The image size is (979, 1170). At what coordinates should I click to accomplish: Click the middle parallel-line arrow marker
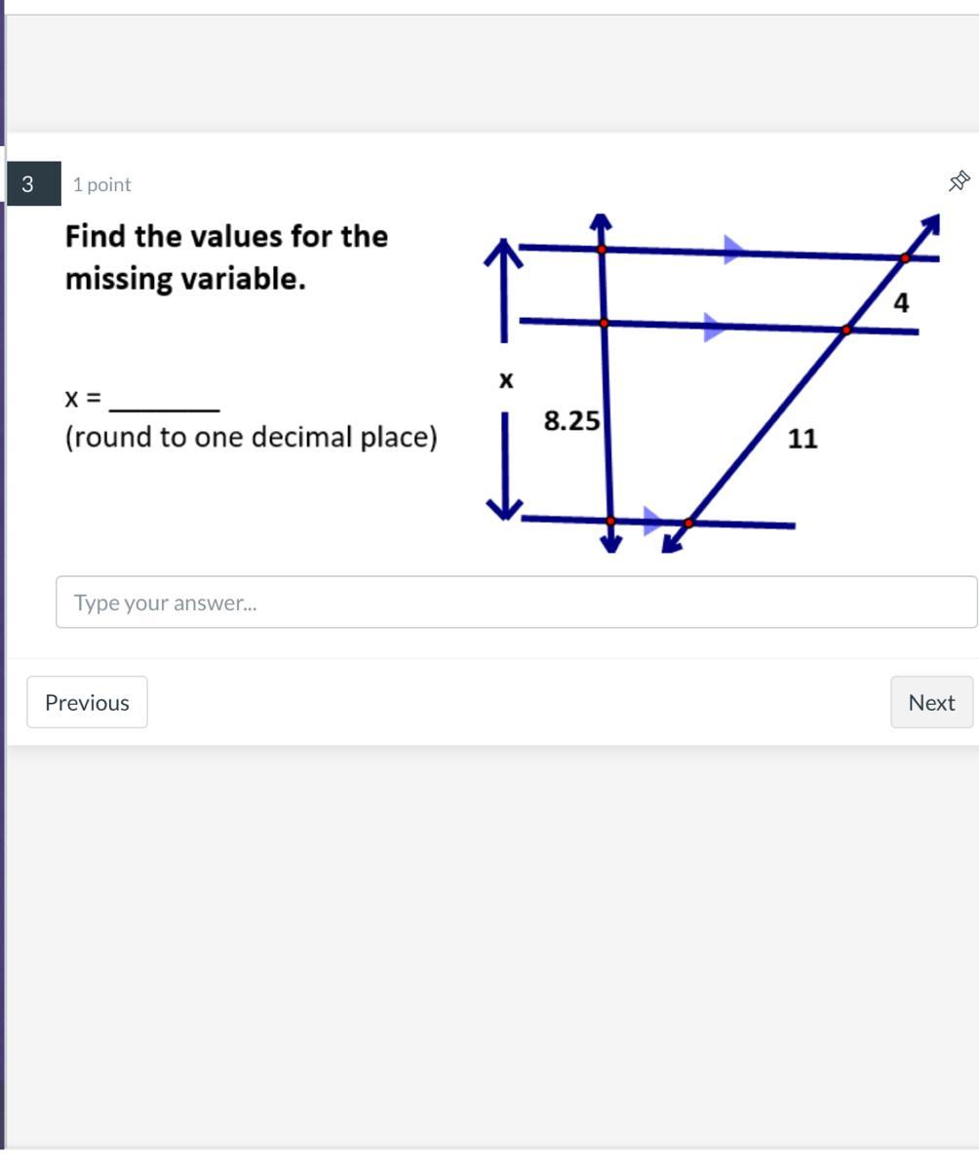[x=714, y=328]
